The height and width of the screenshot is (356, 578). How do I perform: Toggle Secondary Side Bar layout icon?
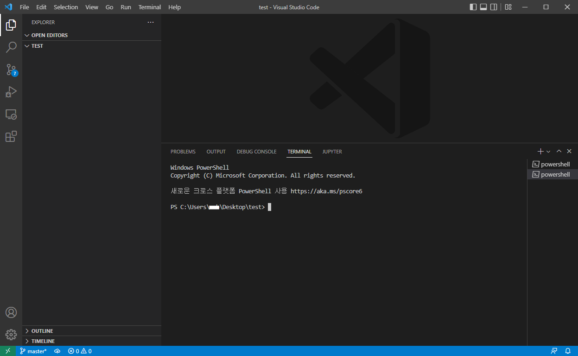[494, 7]
